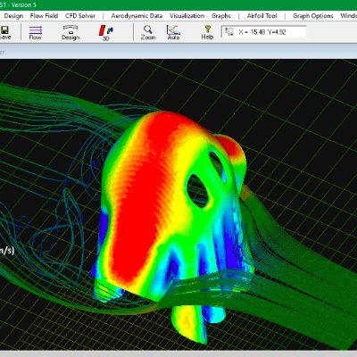
Task: Open the CFD Solver menu
Action: [80, 16]
